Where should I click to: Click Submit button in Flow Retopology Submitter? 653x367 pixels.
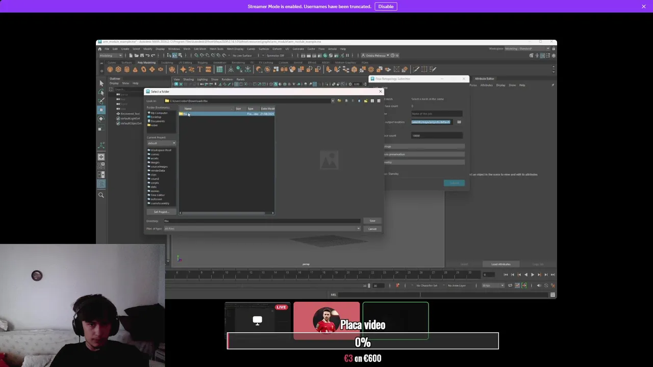(454, 182)
